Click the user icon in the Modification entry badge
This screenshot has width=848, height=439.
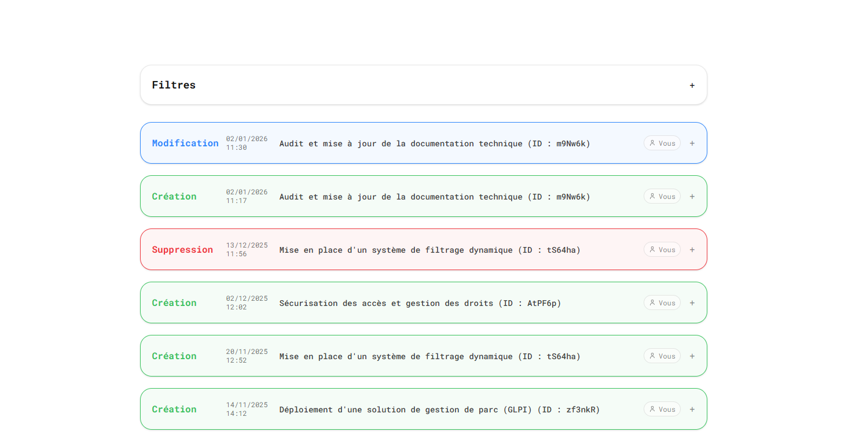pos(652,143)
